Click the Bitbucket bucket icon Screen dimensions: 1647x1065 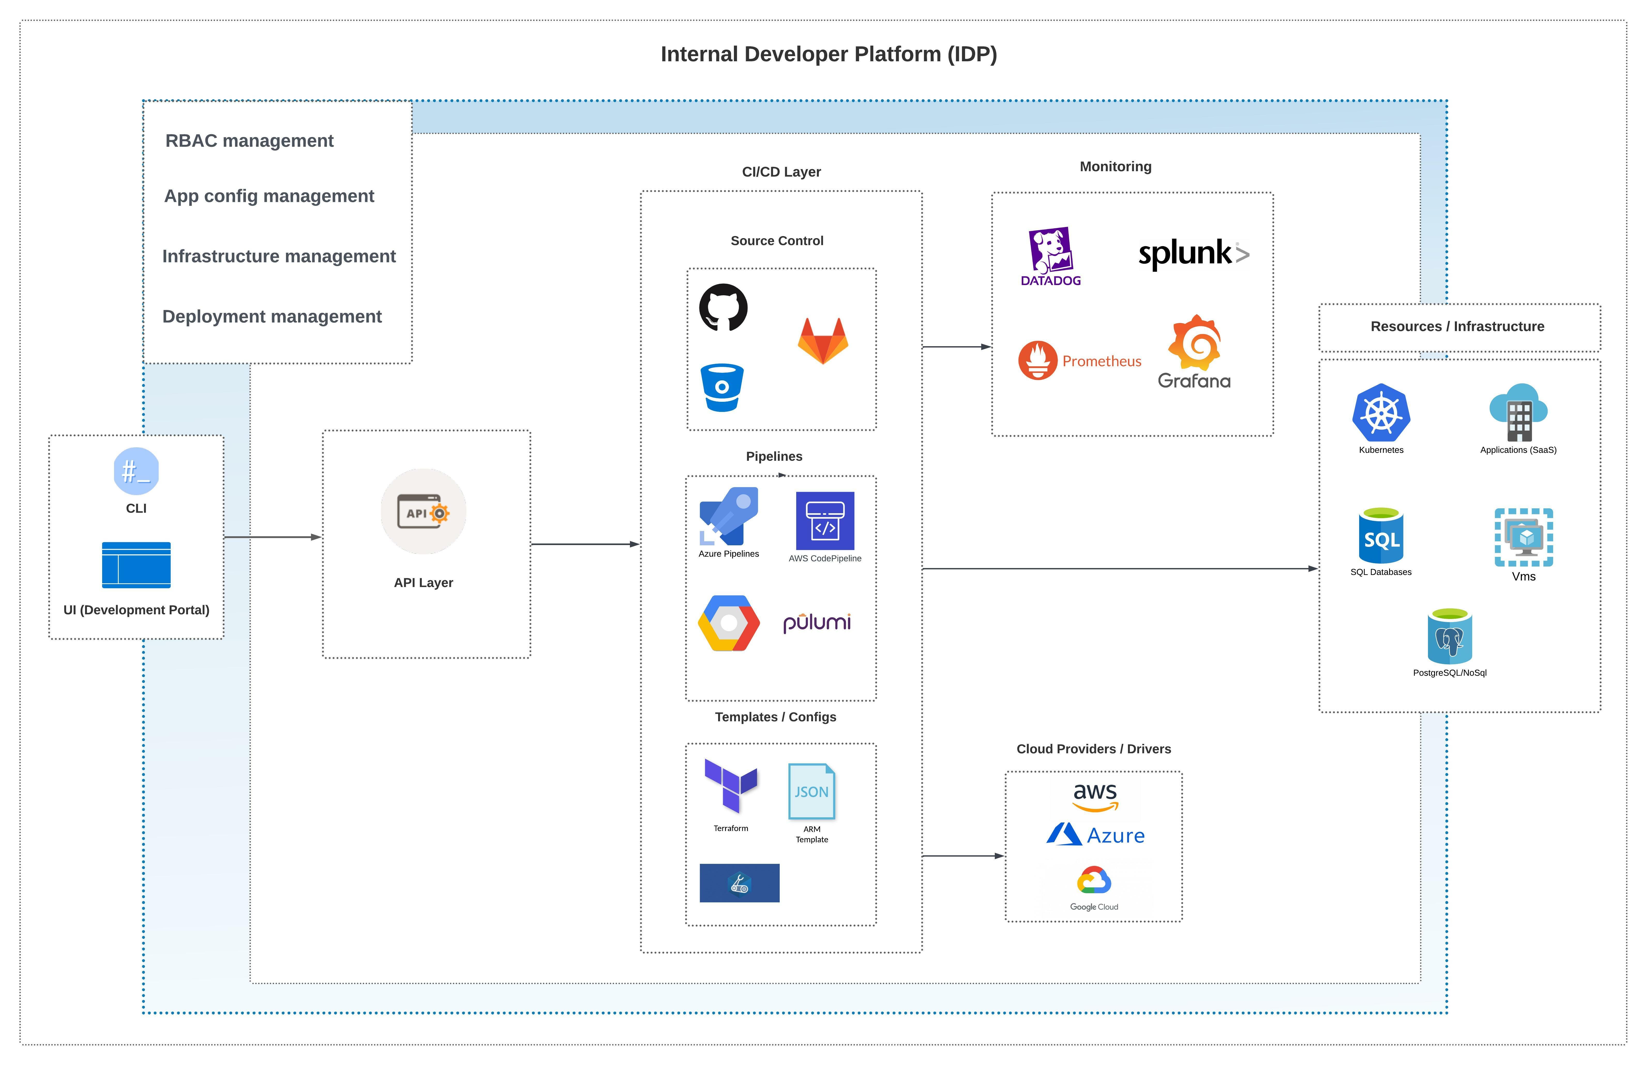(x=721, y=387)
